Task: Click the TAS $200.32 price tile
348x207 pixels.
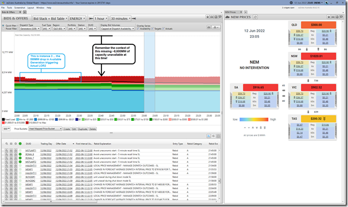Action: coord(319,118)
